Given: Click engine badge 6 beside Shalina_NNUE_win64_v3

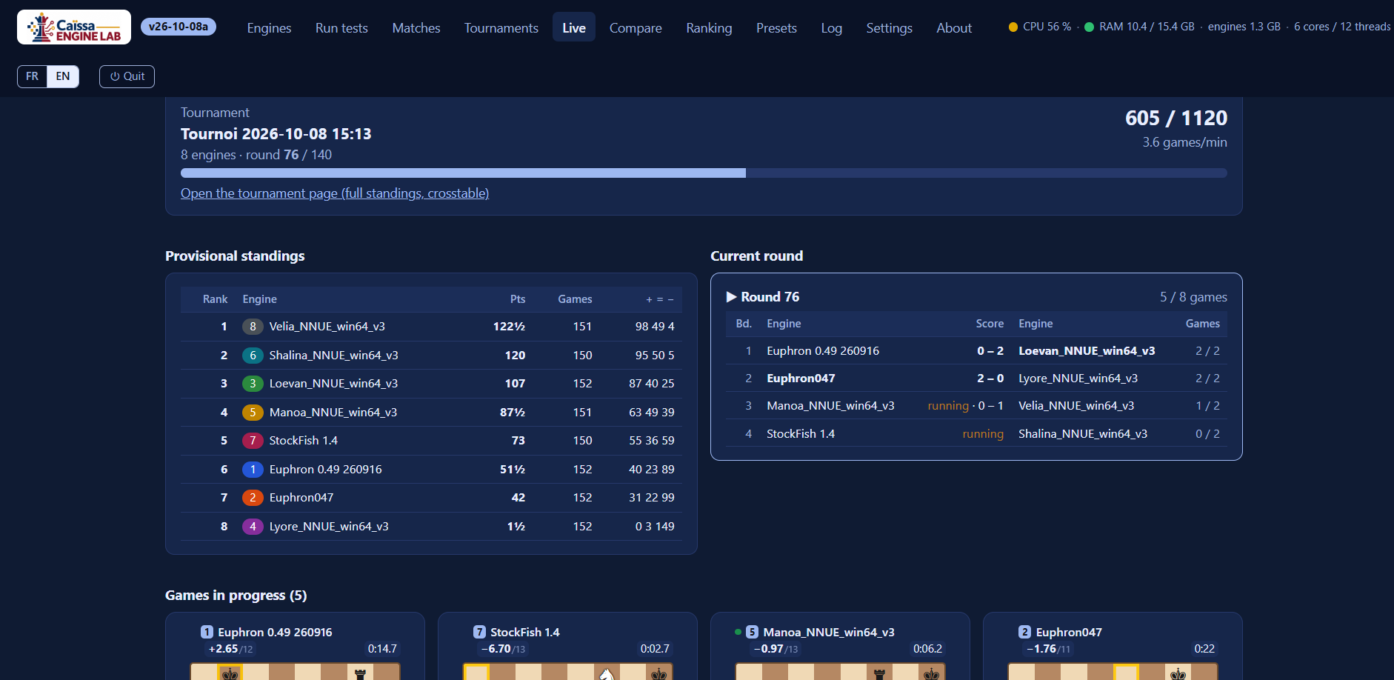Looking at the screenshot, I should pos(253,356).
